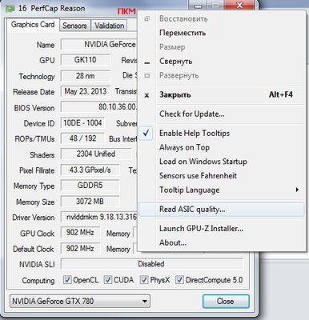Image resolution: width=309 pixels, height=320 pixels.
Task: Click the Restore icon beside Восстановить
Action: click(146, 18)
